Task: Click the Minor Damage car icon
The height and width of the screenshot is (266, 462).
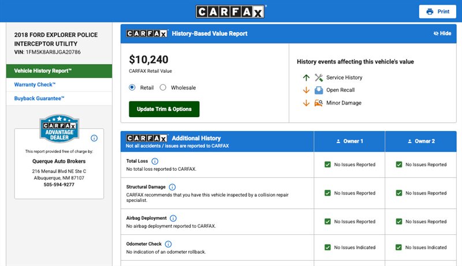Action: coord(318,103)
